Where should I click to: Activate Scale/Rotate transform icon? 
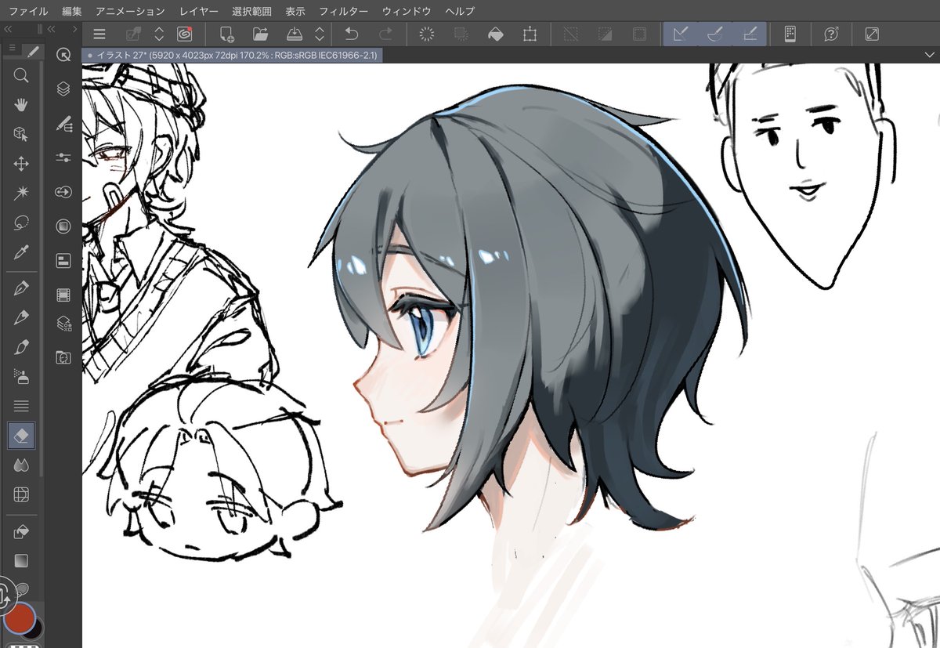coord(530,34)
